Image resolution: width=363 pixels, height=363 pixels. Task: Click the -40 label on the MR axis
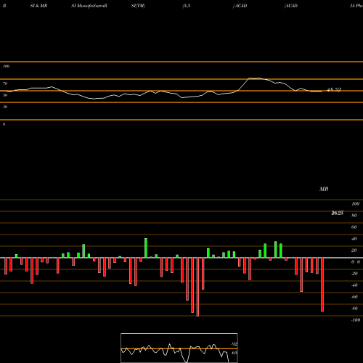coord(354,285)
